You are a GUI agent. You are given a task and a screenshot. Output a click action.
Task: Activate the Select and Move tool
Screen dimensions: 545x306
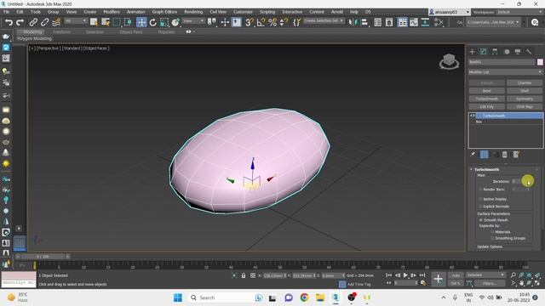click(141, 22)
